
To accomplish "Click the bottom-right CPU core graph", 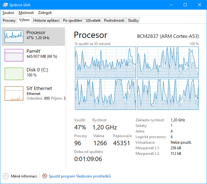I will [x=168, y=94].
